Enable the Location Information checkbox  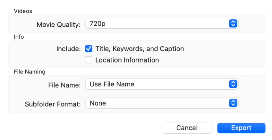89,60
